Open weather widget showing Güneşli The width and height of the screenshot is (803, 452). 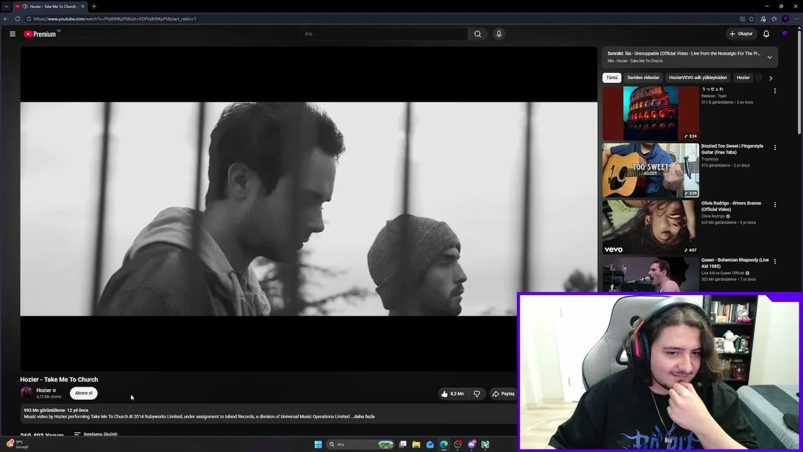pos(17,444)
